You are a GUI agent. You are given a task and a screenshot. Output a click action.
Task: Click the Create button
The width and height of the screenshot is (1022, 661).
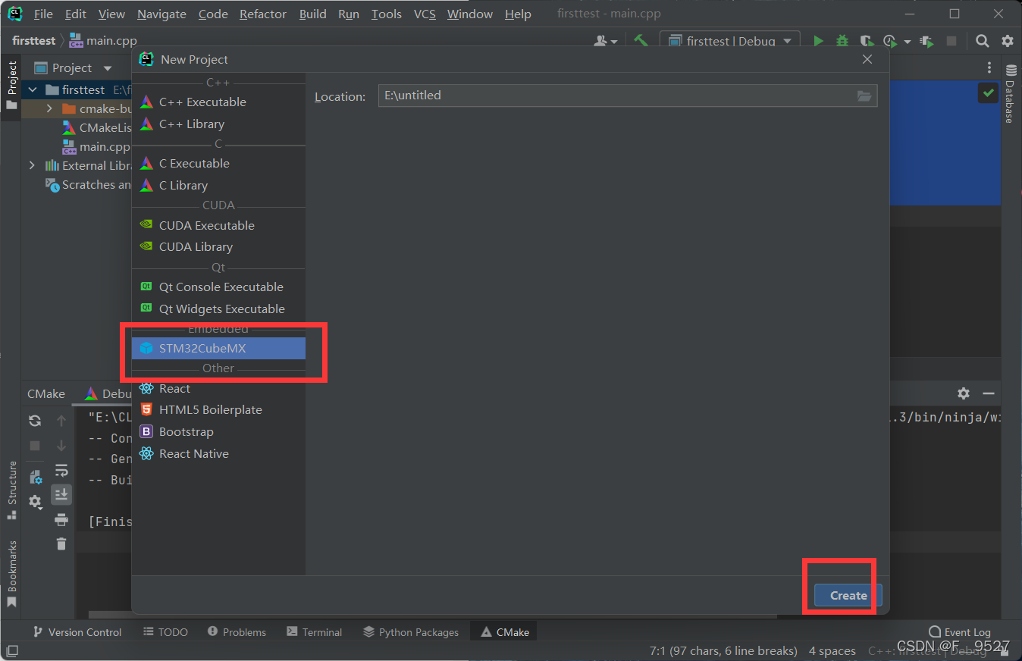click(848, 595)
